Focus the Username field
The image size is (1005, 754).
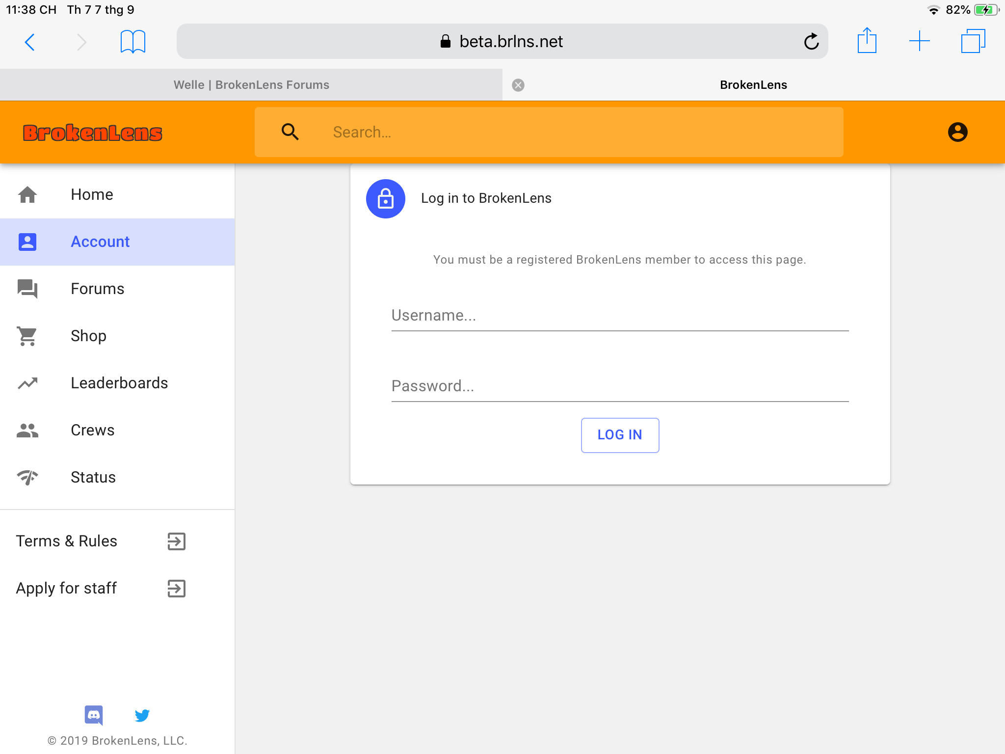(620, 316)
